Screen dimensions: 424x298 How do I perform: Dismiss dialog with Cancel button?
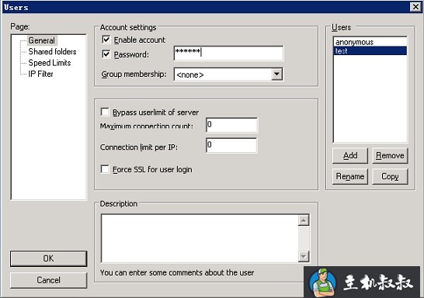pyautogui.click(x=49, y=280)
